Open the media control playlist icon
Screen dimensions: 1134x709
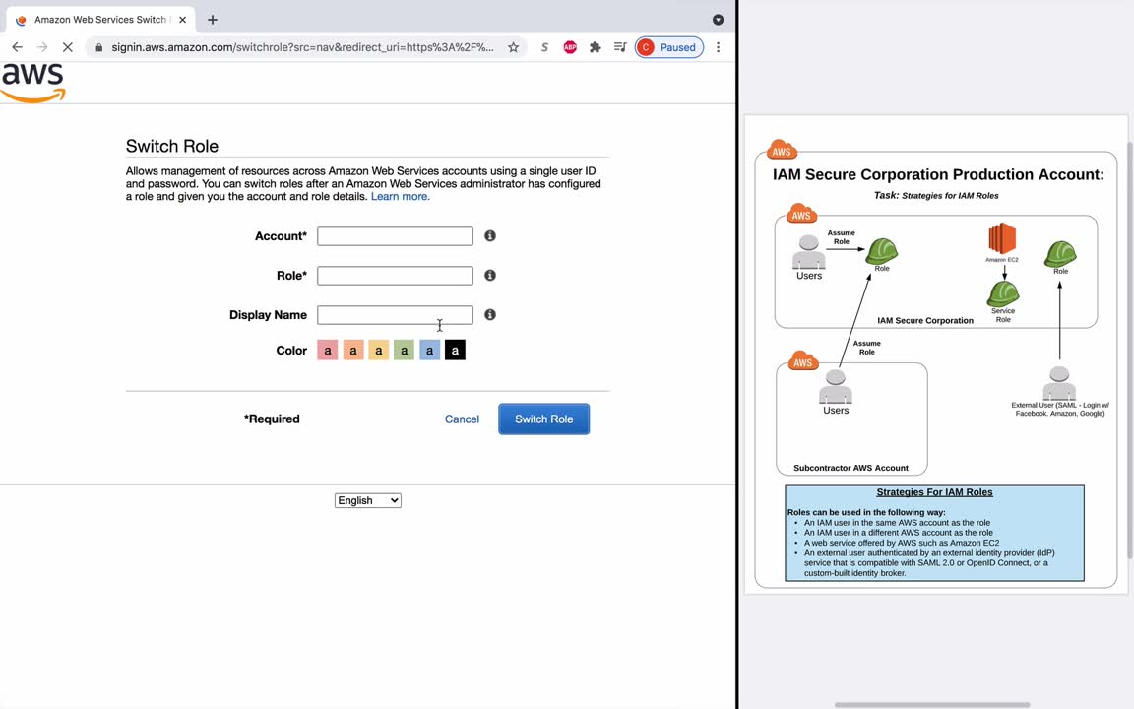[x=620, y=47]
